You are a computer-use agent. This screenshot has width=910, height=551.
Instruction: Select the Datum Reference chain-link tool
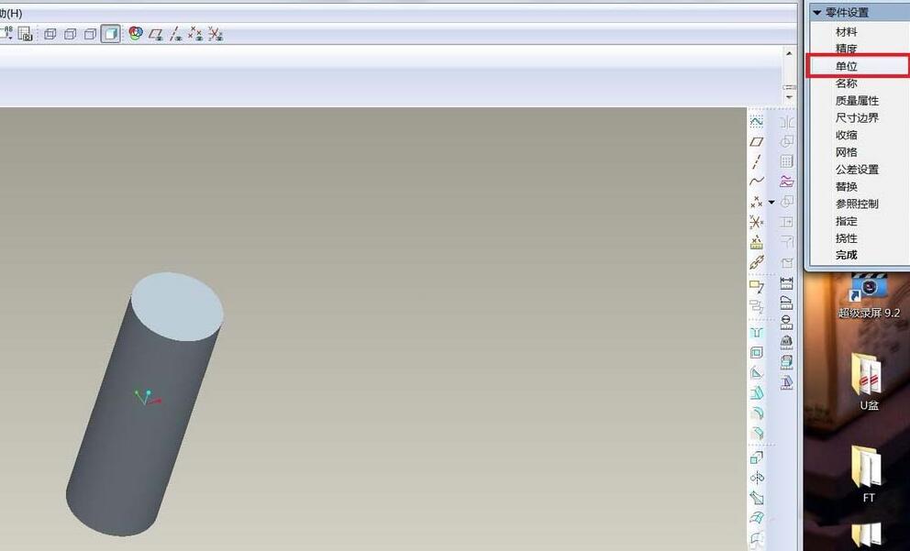point(756,262)
